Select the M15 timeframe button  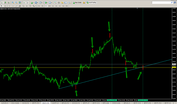click(46, 6)
